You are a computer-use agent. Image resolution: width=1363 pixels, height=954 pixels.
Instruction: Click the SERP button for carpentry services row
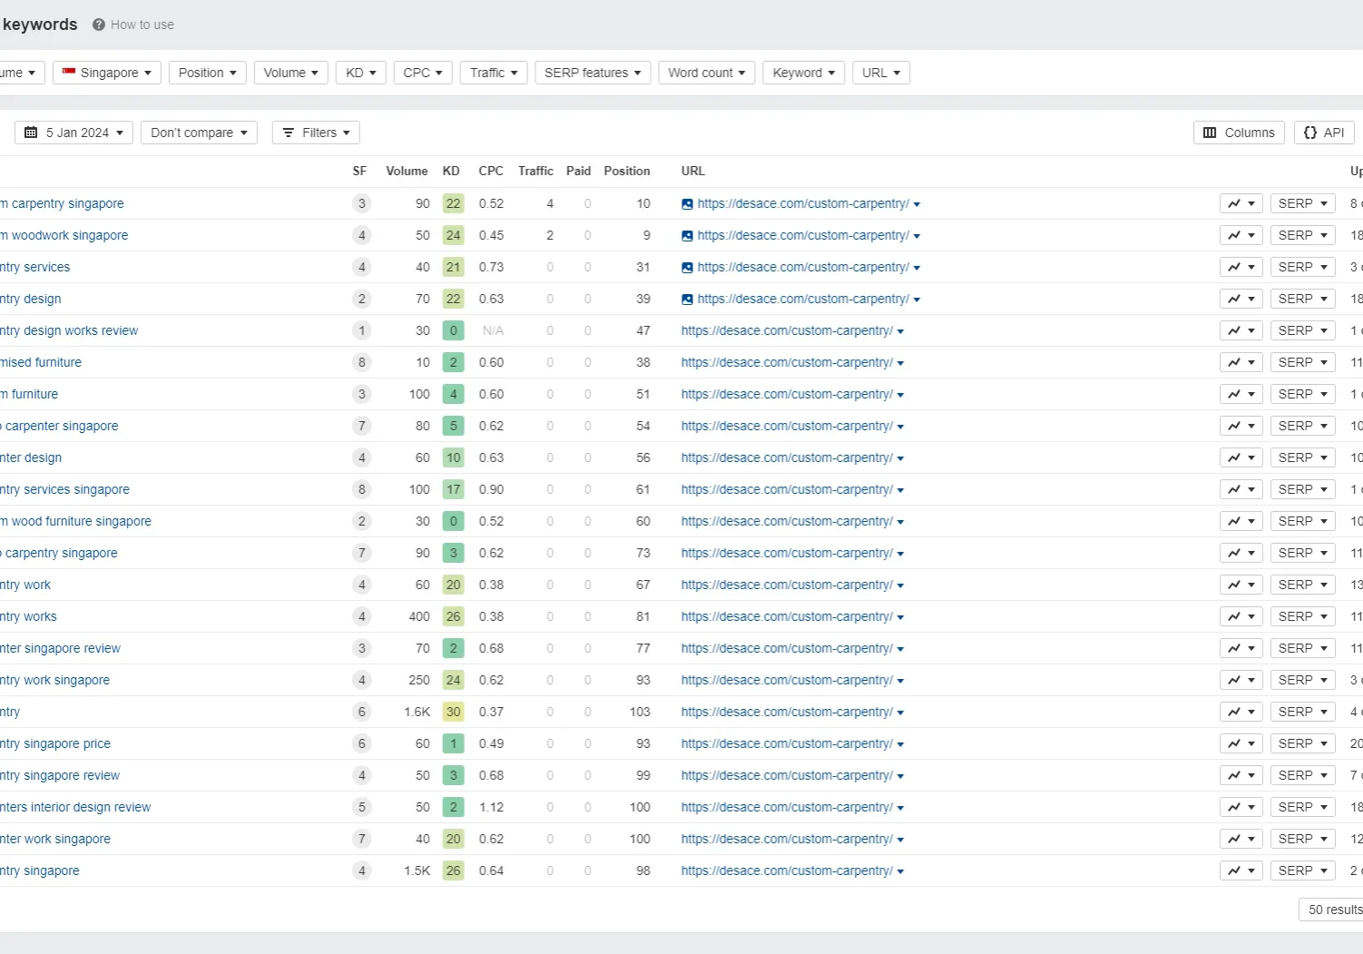coord(1302,267)
